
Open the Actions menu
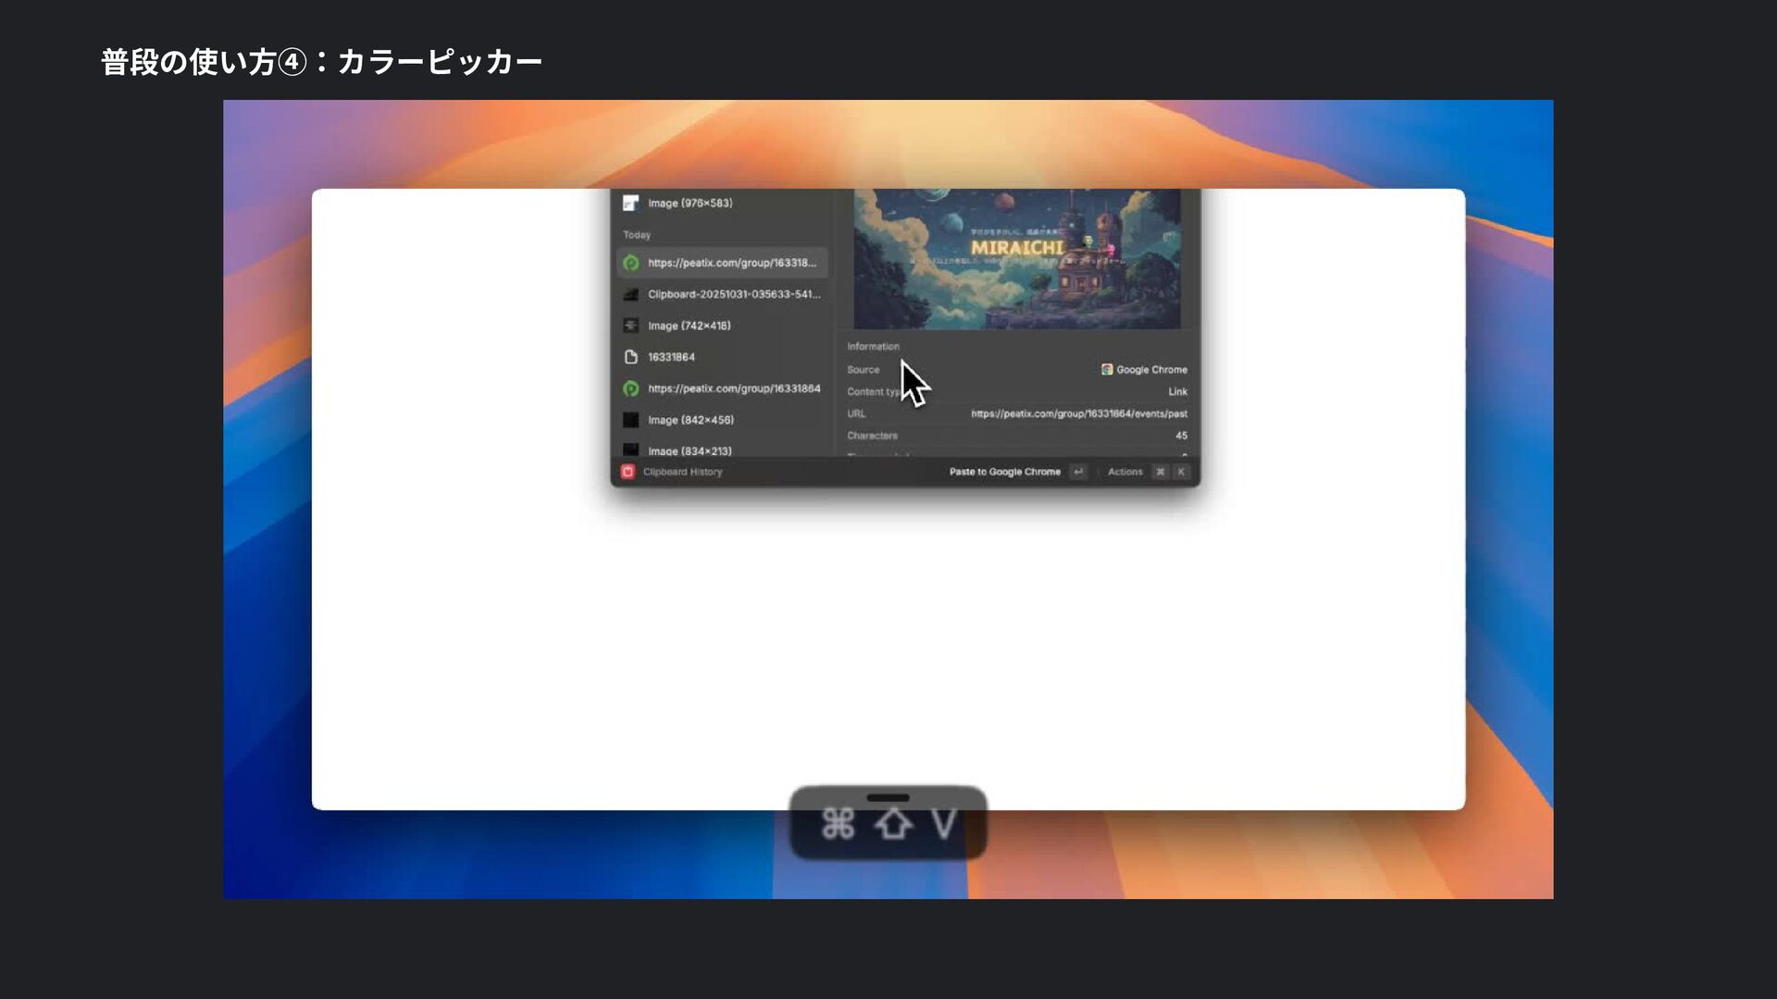point(1125,472)
